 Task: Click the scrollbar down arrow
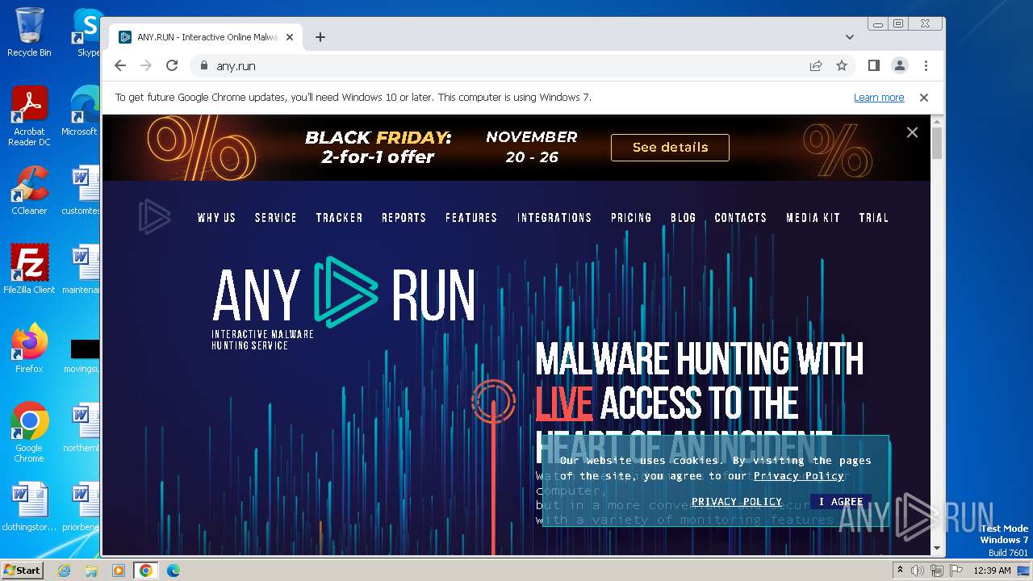[937, 548]
